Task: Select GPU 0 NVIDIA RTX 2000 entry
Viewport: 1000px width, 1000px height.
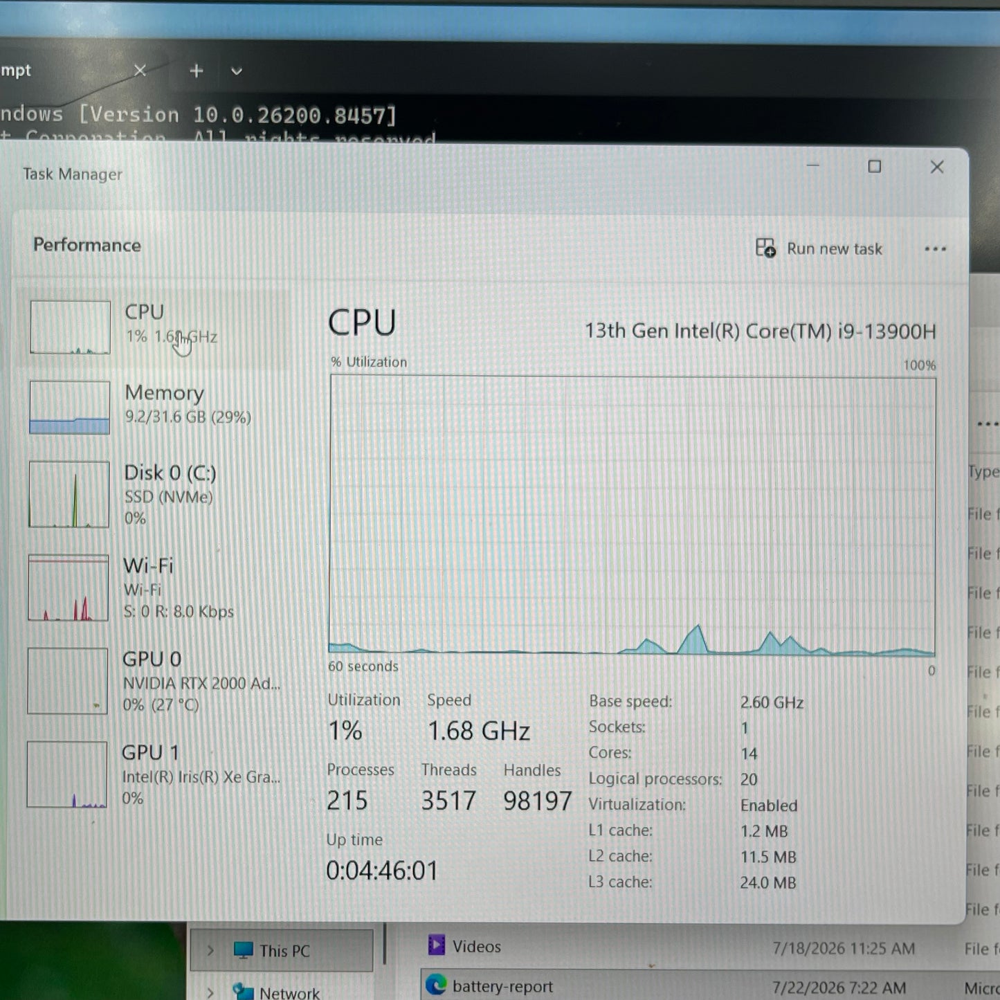Action: [154, 681]
